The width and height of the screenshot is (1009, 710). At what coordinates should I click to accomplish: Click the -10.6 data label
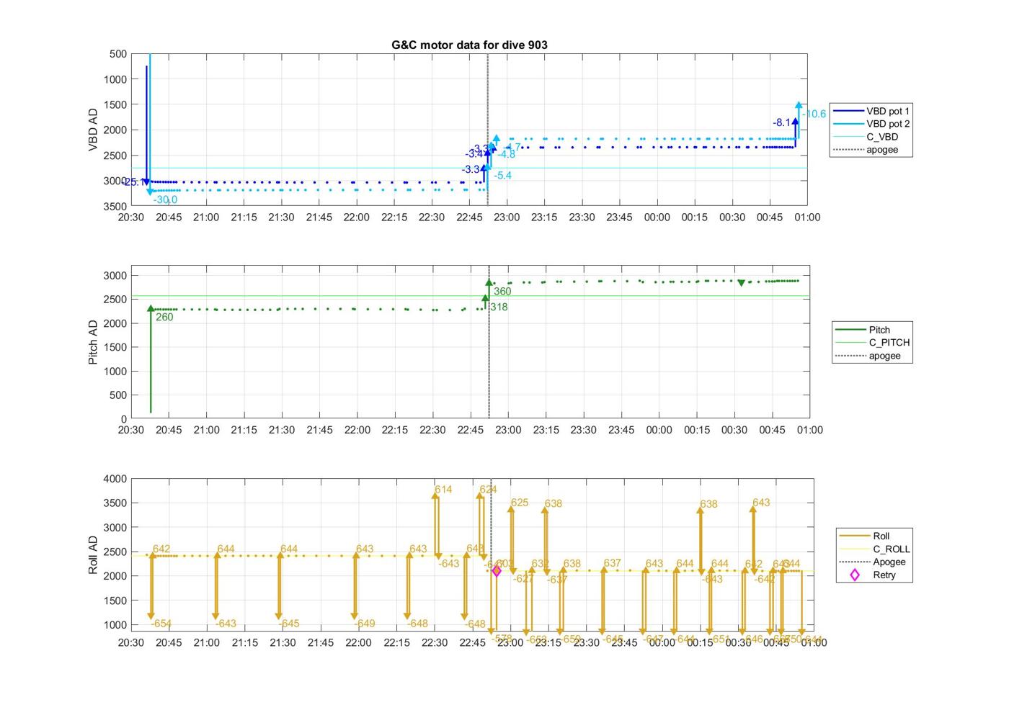(x=814, y=114)
